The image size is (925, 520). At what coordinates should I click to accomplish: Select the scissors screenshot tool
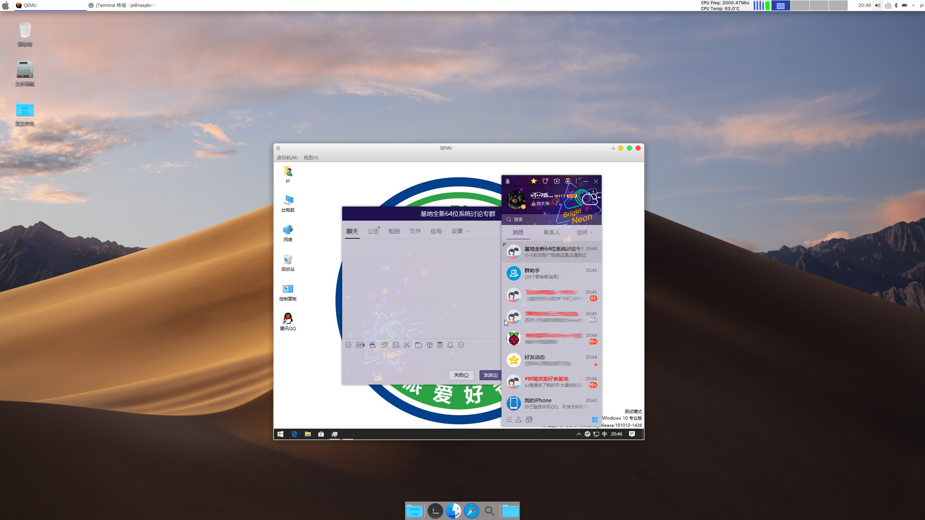pos(407,345)
